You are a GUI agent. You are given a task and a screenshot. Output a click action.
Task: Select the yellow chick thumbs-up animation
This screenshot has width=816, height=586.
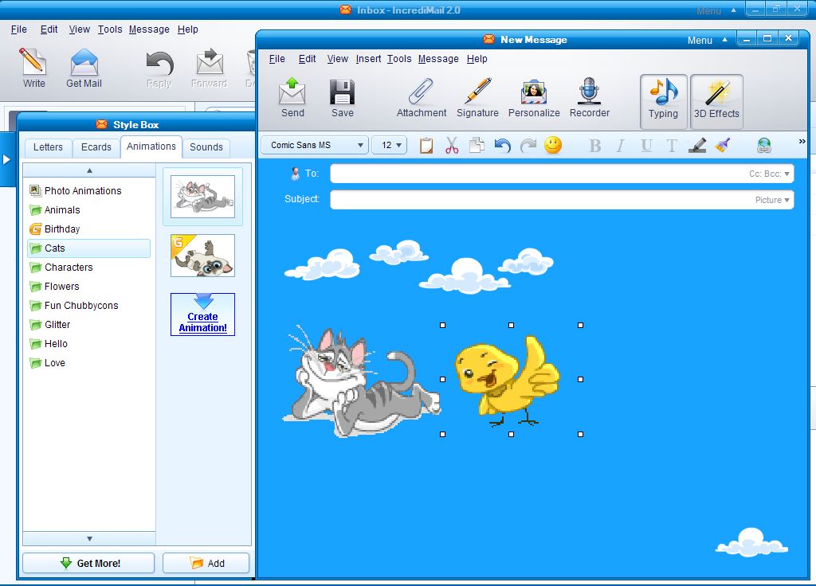pyautogui.click(x=508, y=381)
